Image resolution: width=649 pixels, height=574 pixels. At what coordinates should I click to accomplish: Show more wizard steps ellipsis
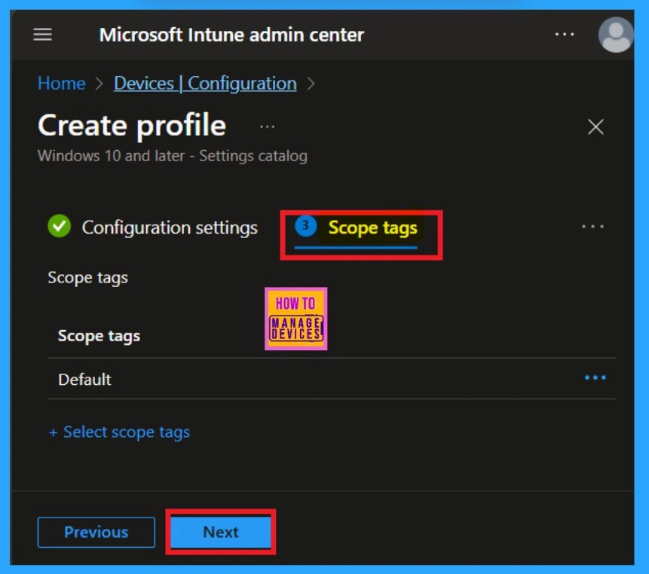592,226
